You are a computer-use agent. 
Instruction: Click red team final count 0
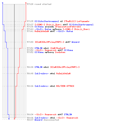click(x=14, y=119)
